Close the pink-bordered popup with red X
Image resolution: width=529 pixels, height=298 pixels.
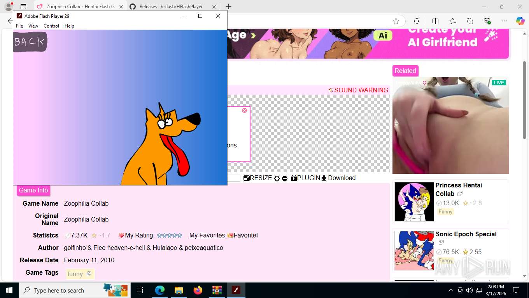click(x=244, y=111)
